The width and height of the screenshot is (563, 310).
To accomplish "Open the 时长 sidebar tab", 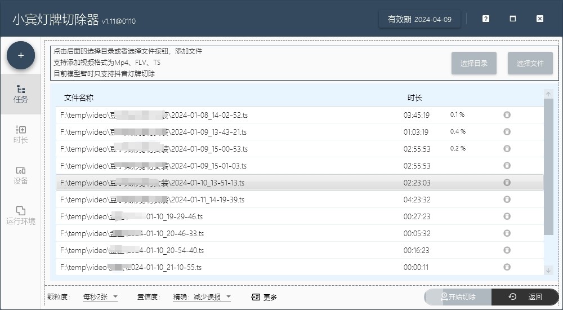I will 21,135.
